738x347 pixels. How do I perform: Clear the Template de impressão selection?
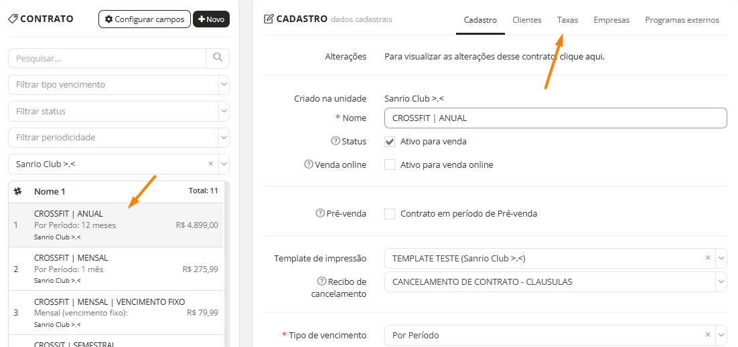(x=707, y=258)
